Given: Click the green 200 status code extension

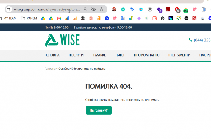Looking at the screenshot, I should pyautogui.click(x=186, y=10).
